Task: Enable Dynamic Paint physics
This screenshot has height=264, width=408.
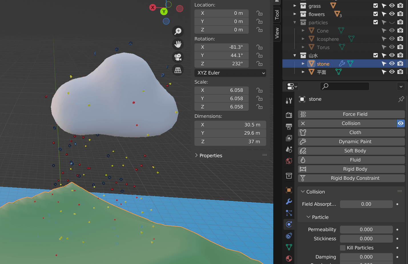Action: pos(351,142)
